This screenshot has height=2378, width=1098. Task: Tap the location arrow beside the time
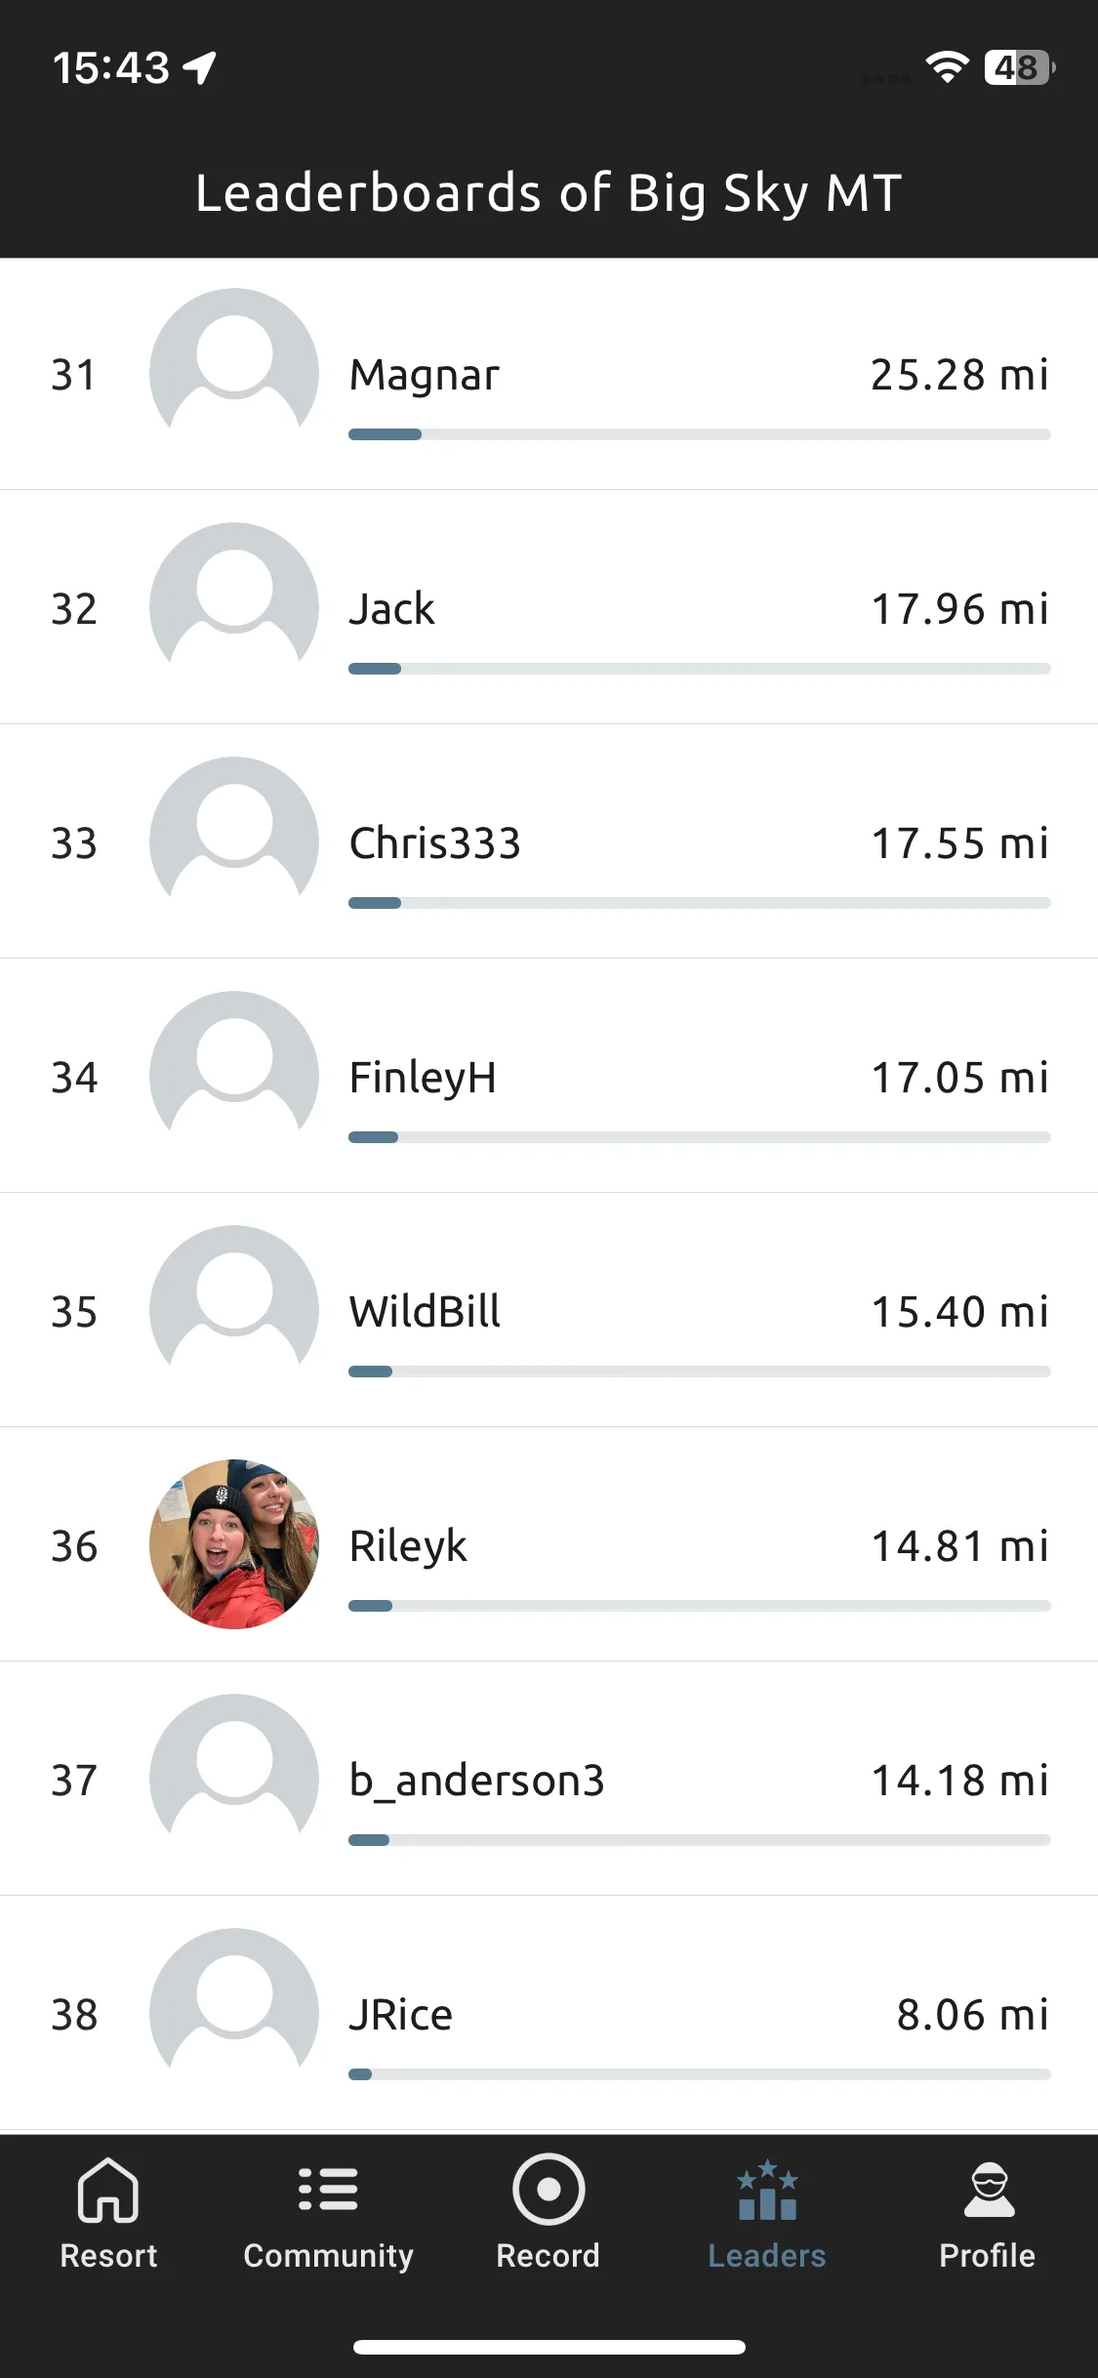click(x=200, y=67)
